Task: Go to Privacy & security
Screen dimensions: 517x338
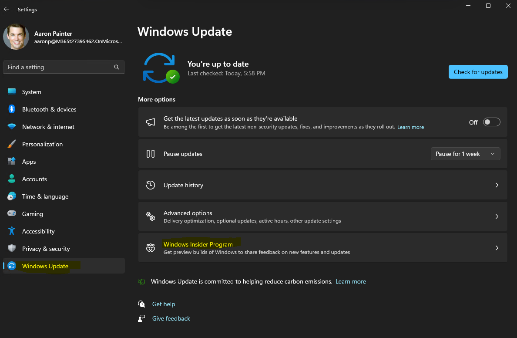Action: 64,249
